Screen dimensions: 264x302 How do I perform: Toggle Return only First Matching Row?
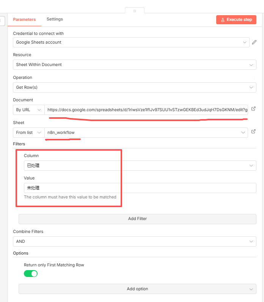[31, 274]
